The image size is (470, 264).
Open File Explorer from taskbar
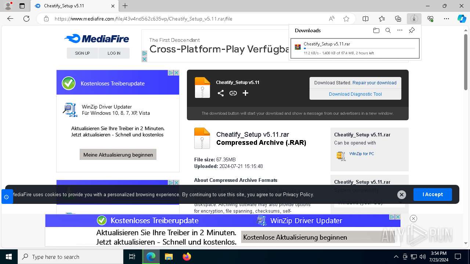tap(169, 257)
